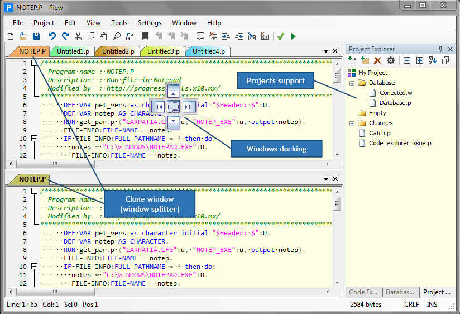460x314 pixels.
Task: Switch to the Untitled2.p tab
Action: coord(118,51)
